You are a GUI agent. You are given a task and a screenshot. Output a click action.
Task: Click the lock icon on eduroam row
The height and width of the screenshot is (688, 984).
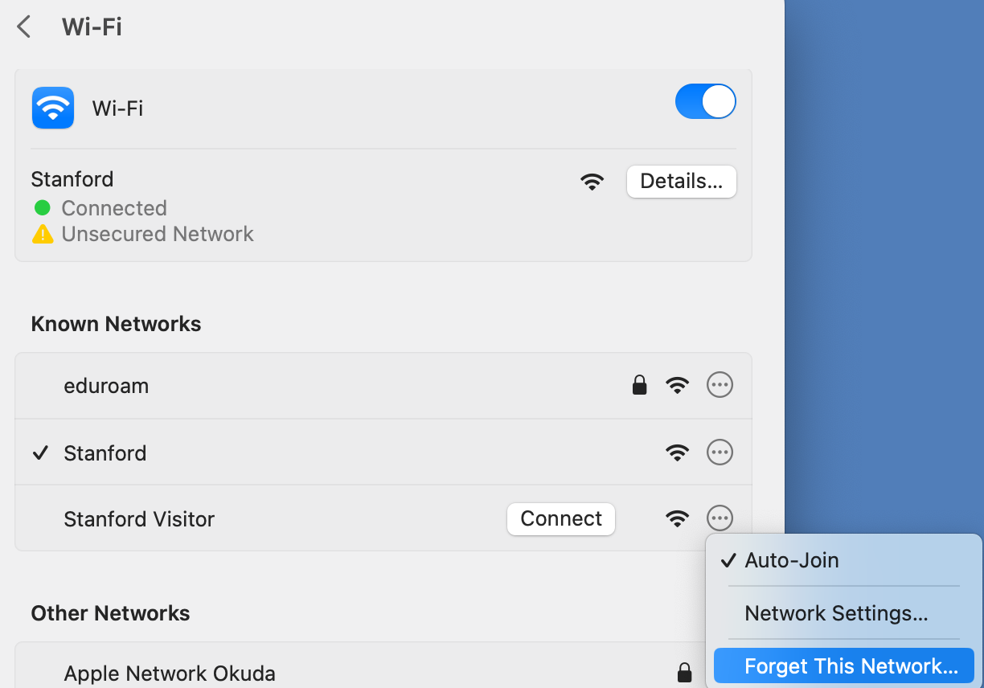click(639, 386)
